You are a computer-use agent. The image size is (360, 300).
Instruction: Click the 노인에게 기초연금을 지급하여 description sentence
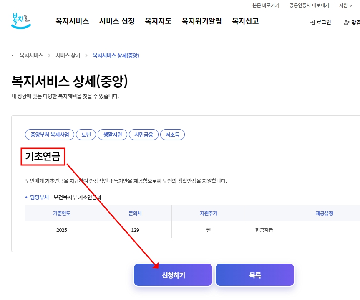pyautogui.click(x=126, y=181)
